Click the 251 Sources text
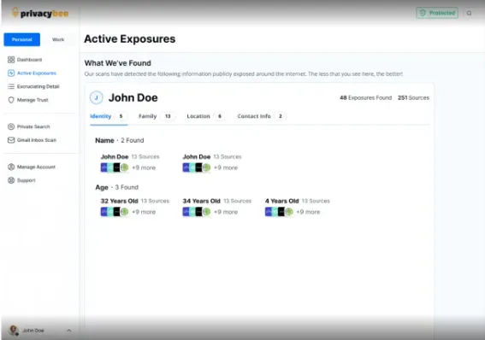485x340 pixels. pyautogui.click(x=413, y=98)
